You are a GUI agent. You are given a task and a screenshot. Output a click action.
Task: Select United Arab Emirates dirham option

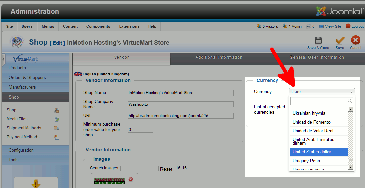319,141
